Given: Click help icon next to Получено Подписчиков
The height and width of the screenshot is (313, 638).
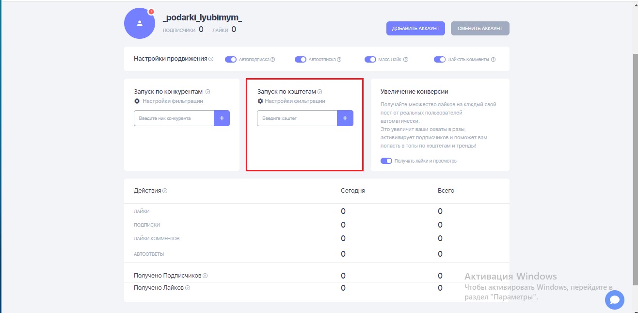Looking at the screenshot, I should click(x=205, y=276).
